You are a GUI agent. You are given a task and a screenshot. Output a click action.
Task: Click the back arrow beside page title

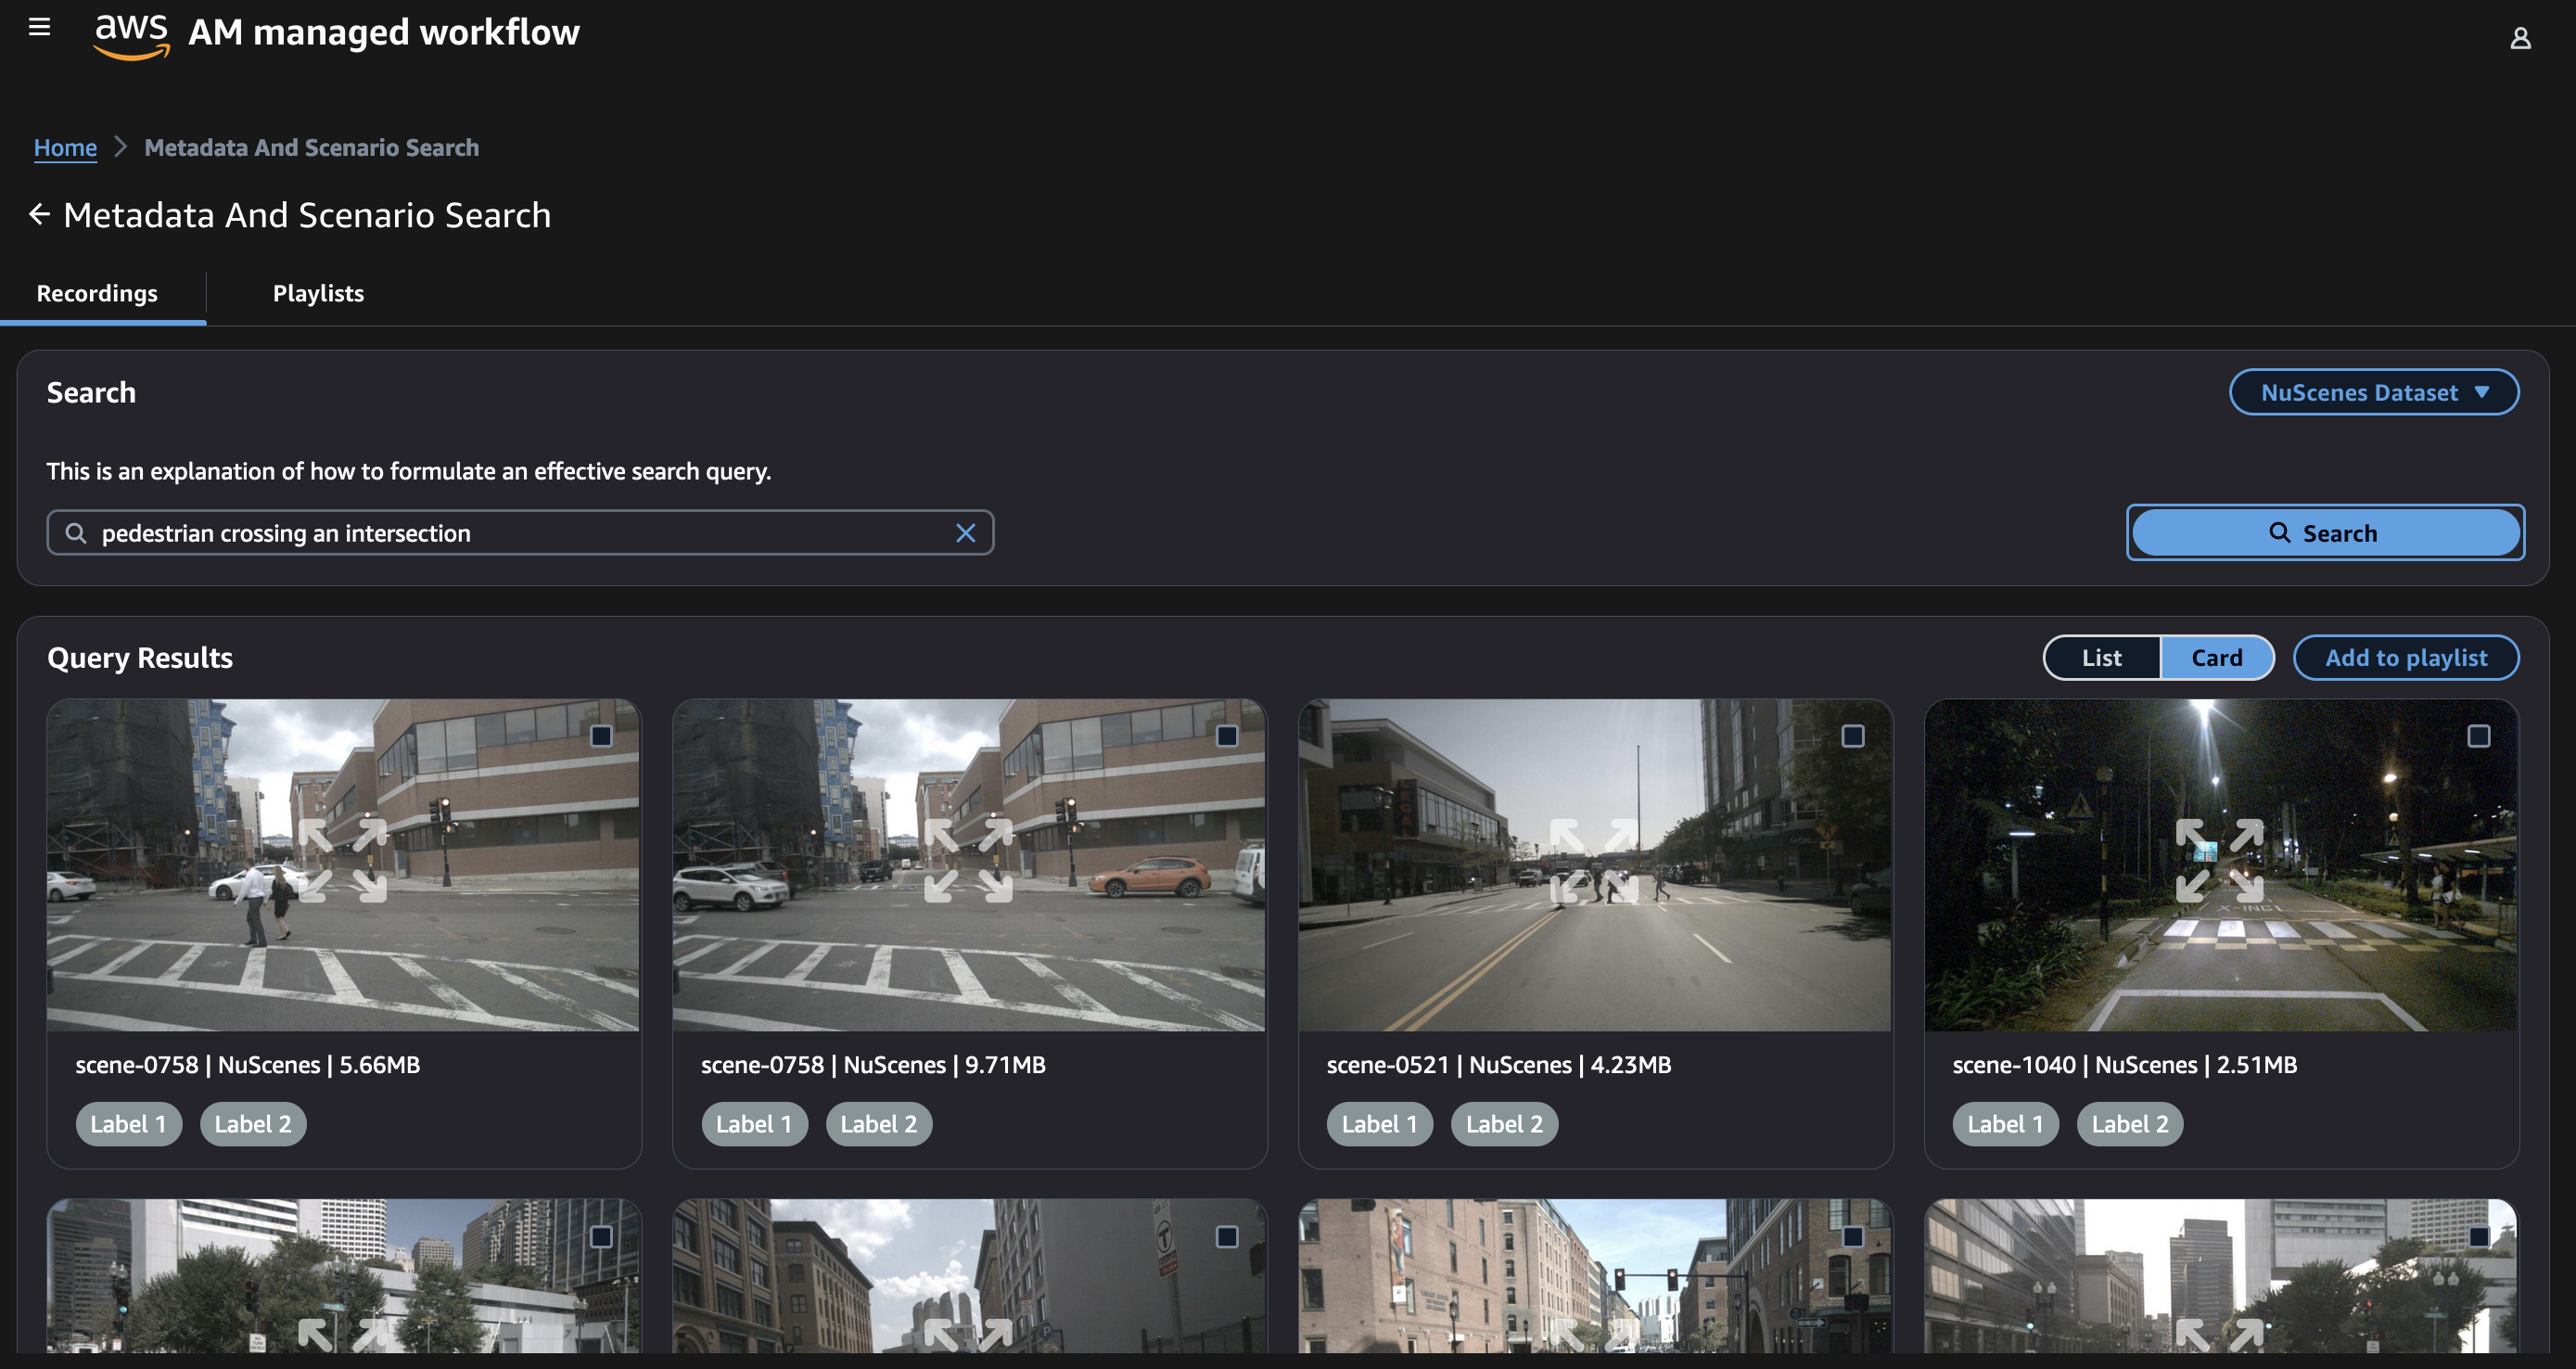39,214
